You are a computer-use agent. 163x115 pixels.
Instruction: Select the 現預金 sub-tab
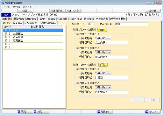7,23
